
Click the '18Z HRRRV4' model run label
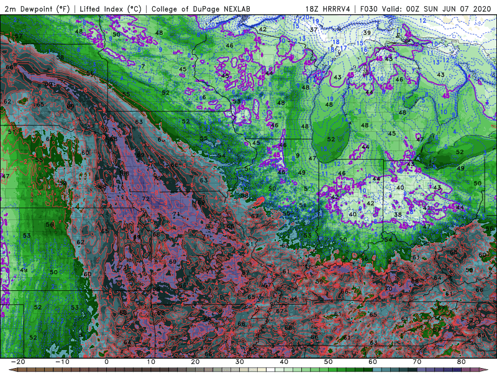click(328, 9)
